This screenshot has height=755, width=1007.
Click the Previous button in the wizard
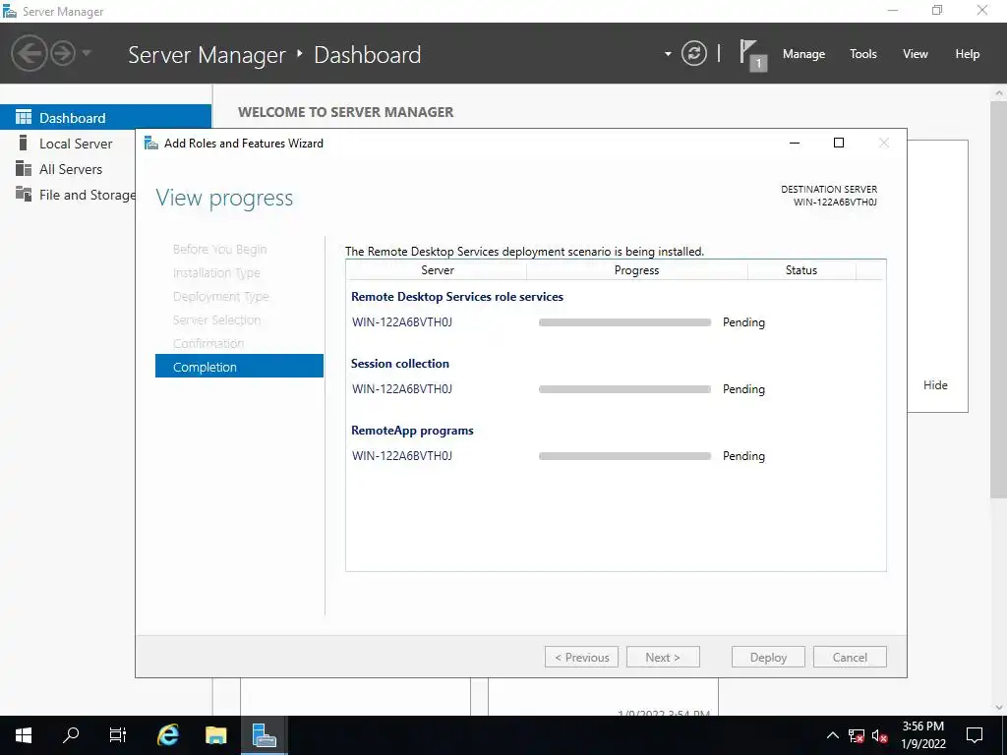coord(582,657)
